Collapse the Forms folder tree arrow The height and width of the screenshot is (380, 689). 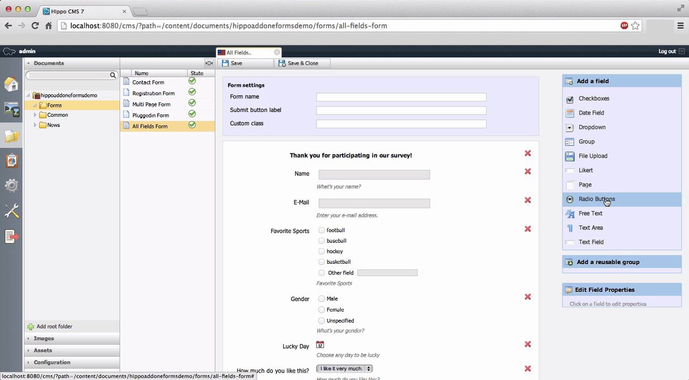[35, 105]
